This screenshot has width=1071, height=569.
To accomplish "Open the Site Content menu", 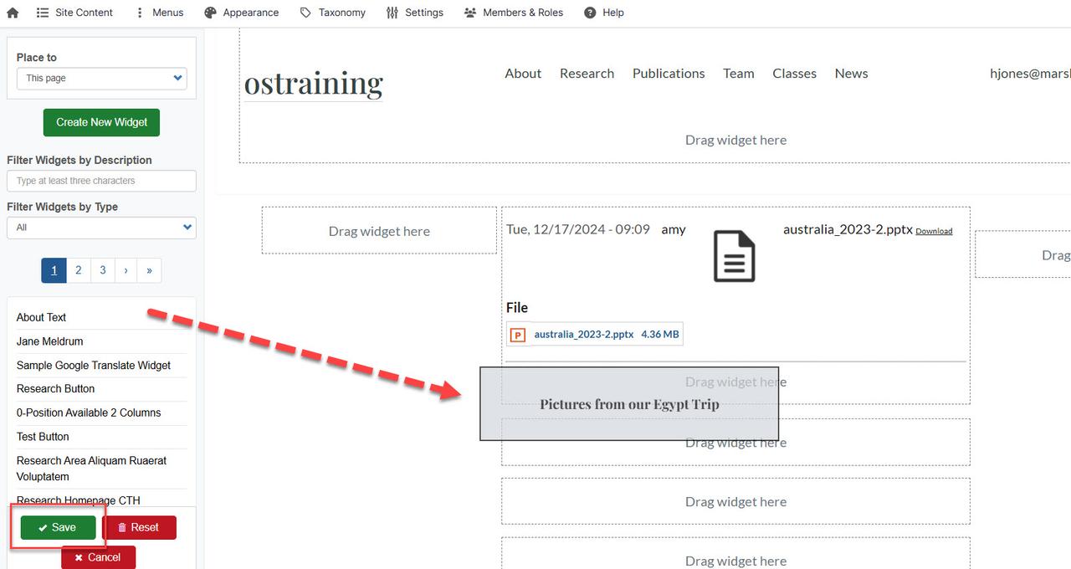I will (74, 13).
